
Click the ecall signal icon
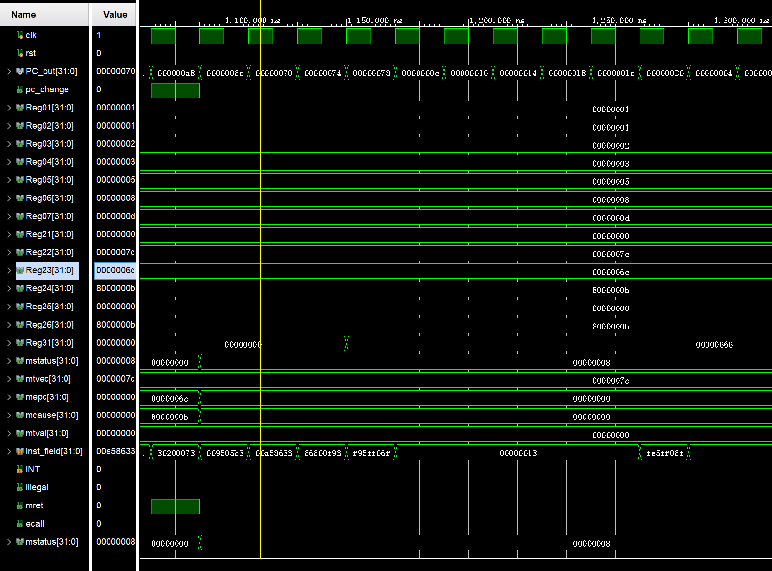[x=20, y=524]
